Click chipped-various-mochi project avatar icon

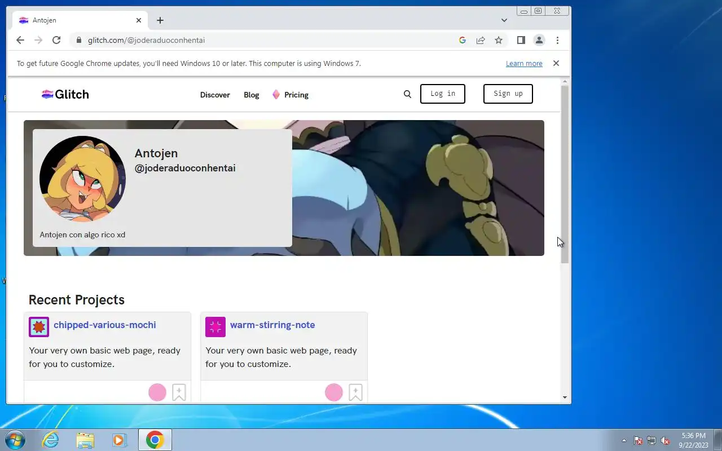click(x=39, y=327)
